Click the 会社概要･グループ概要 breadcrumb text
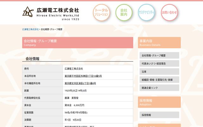203x127 pixels. (x=51, y=29)
